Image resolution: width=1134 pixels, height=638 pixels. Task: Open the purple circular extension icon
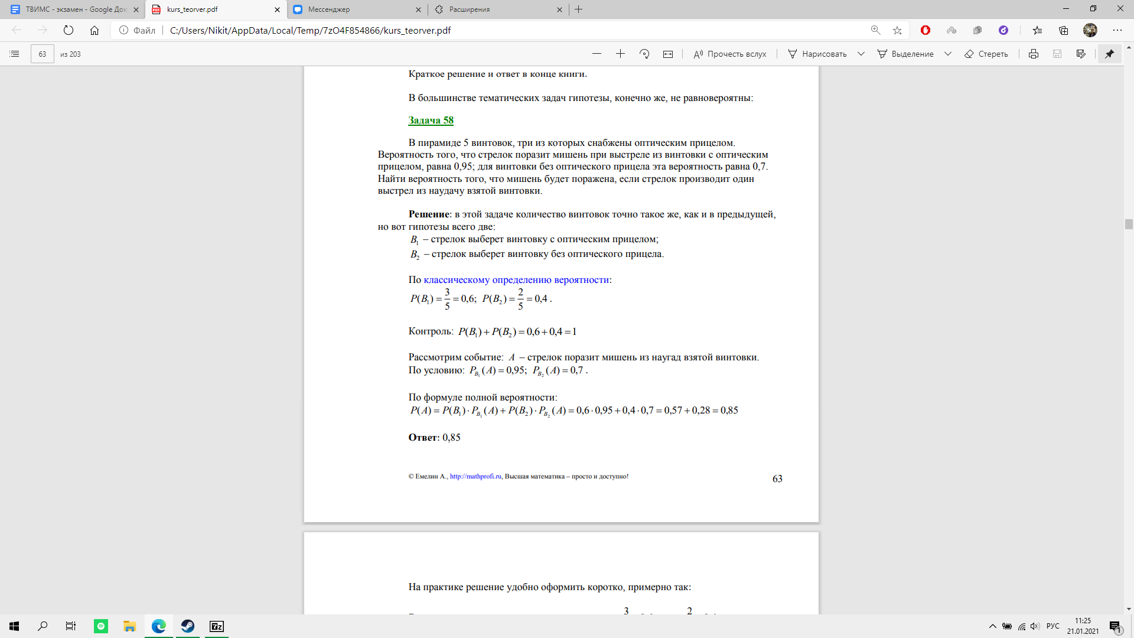coord(1003,30)
